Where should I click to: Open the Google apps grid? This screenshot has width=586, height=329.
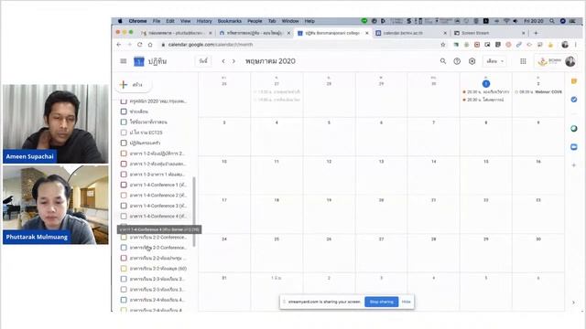click(x=523, y=61)
